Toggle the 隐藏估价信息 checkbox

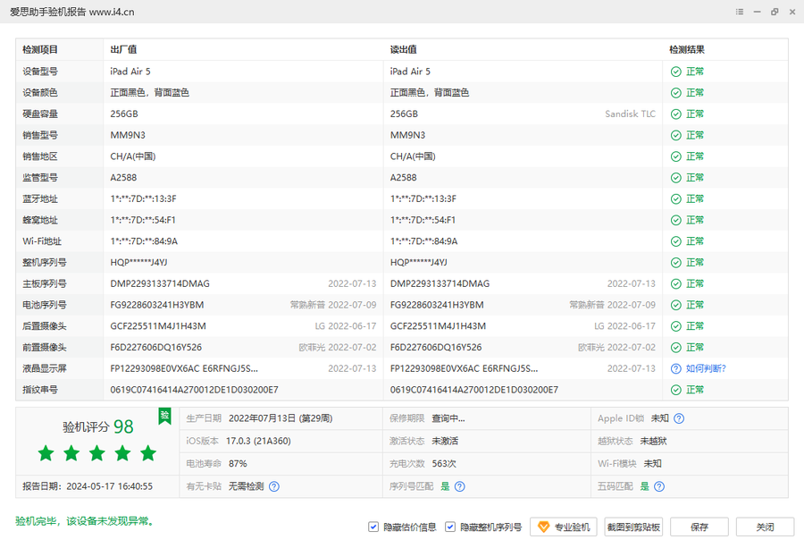pos(373,527)
